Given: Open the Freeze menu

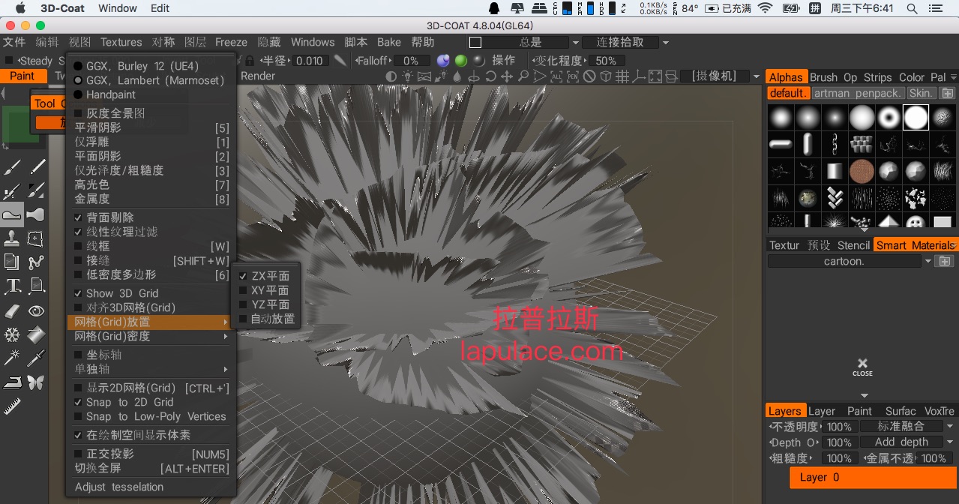Looking at the screenshot, I should 231,42.
